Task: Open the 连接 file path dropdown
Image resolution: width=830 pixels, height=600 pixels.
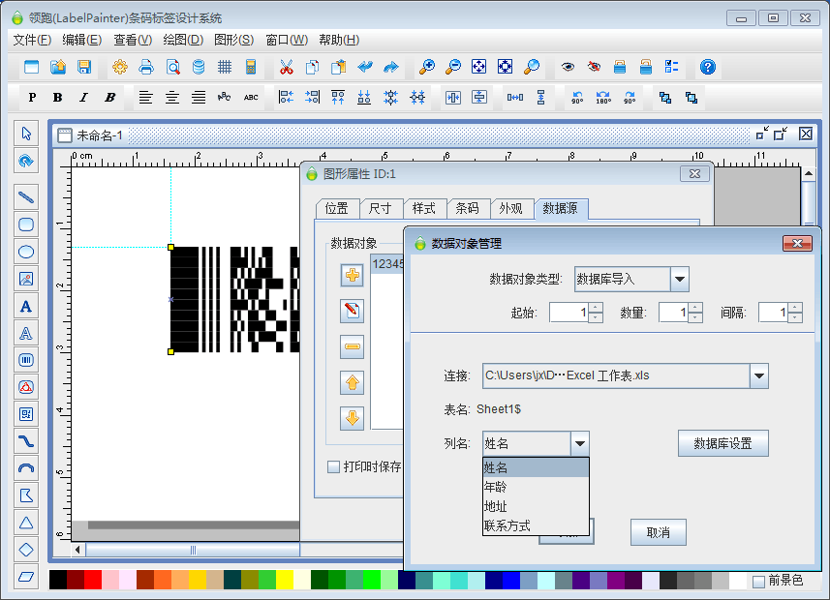Action: [x=759, y=375]
